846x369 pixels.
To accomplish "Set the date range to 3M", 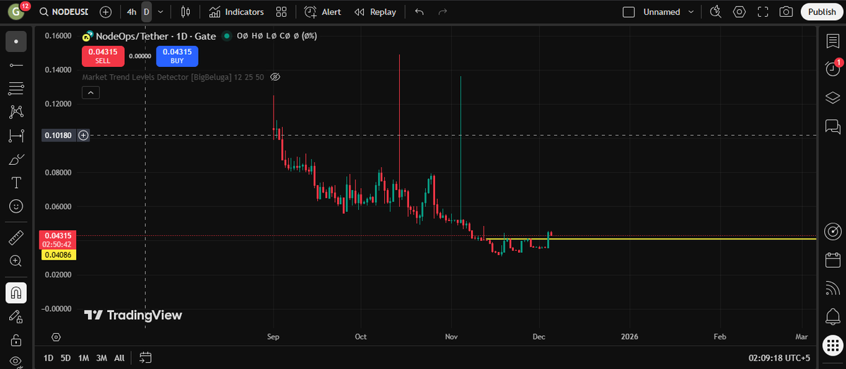I will coord(102,358).
